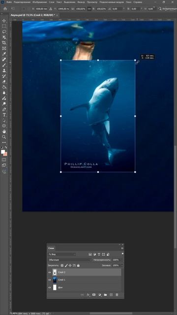177x315 pixels.
Task: Expand the layer opacity dropdown arrow
Action: click(x=121, y=260)
